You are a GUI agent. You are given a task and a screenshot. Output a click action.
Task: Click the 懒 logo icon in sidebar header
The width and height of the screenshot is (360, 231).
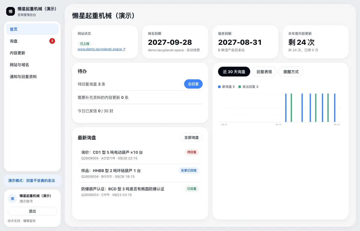(11, 11)
